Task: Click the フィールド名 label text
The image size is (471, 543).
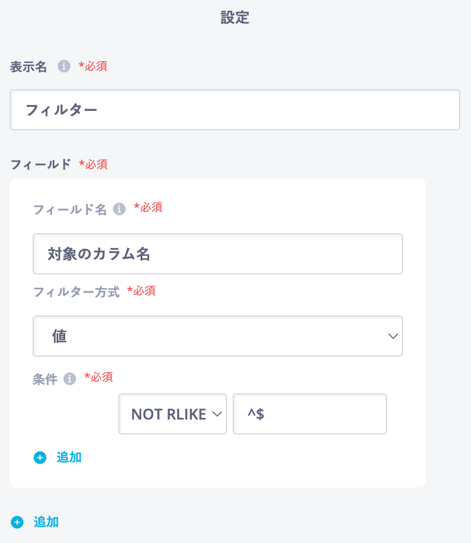Action: click(x=70, y=210)
